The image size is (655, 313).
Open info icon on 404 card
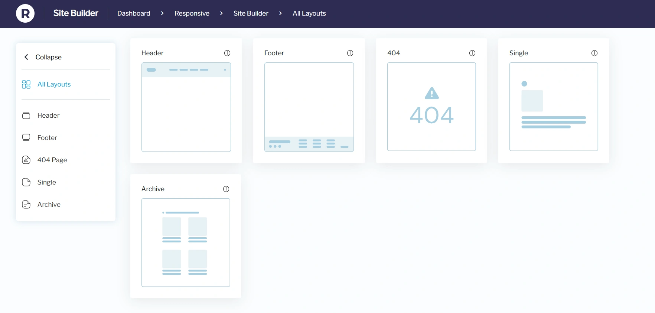[472, 53]
